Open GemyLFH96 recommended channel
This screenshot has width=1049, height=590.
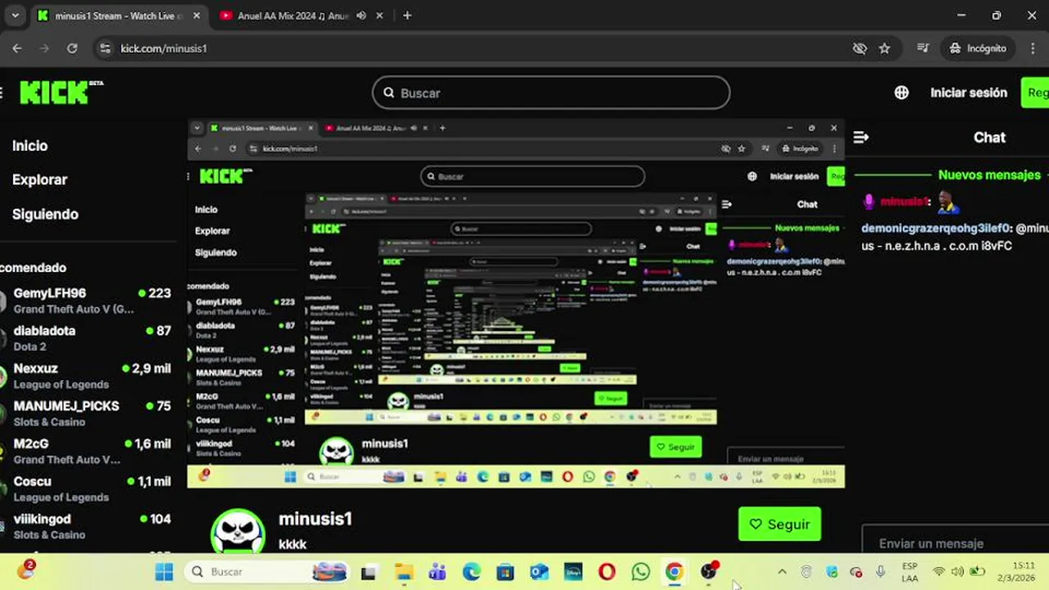(x=86, y=300)
